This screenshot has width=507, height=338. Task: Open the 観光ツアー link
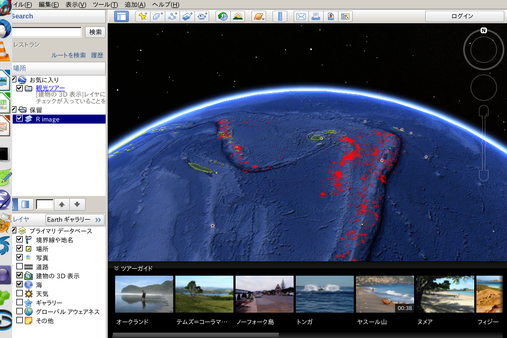pos(51,88)
